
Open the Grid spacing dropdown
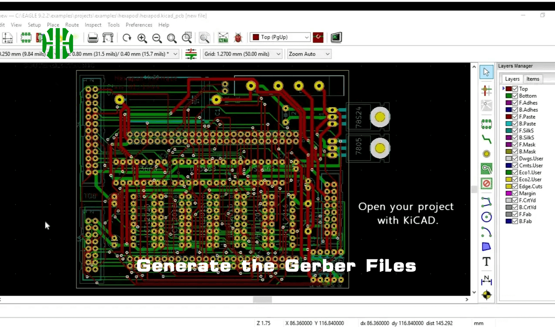[277, 54]
